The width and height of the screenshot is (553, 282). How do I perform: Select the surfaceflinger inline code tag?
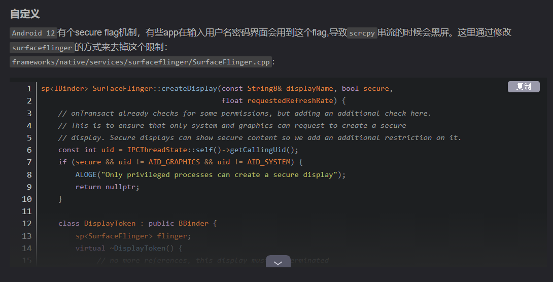[x=42, y=48]
